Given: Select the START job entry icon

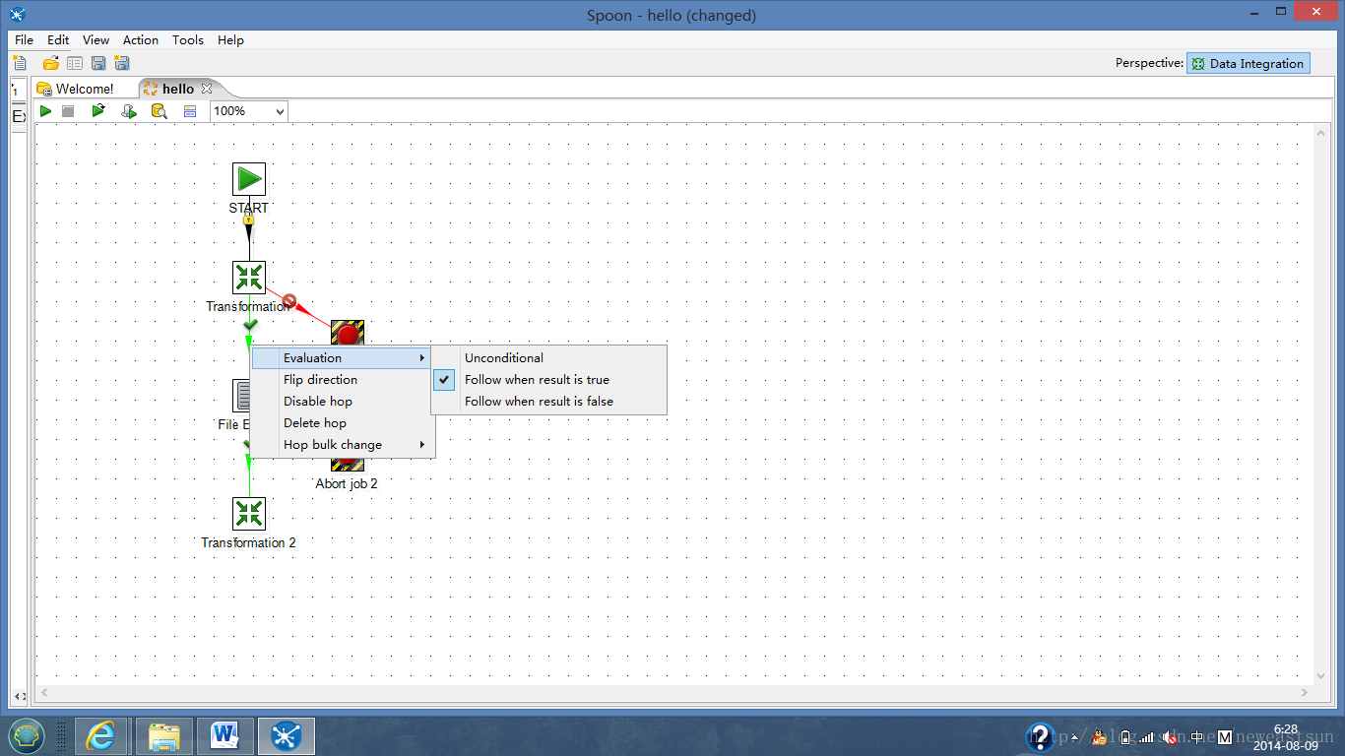Looking at the screenshot, I should 249,179.
